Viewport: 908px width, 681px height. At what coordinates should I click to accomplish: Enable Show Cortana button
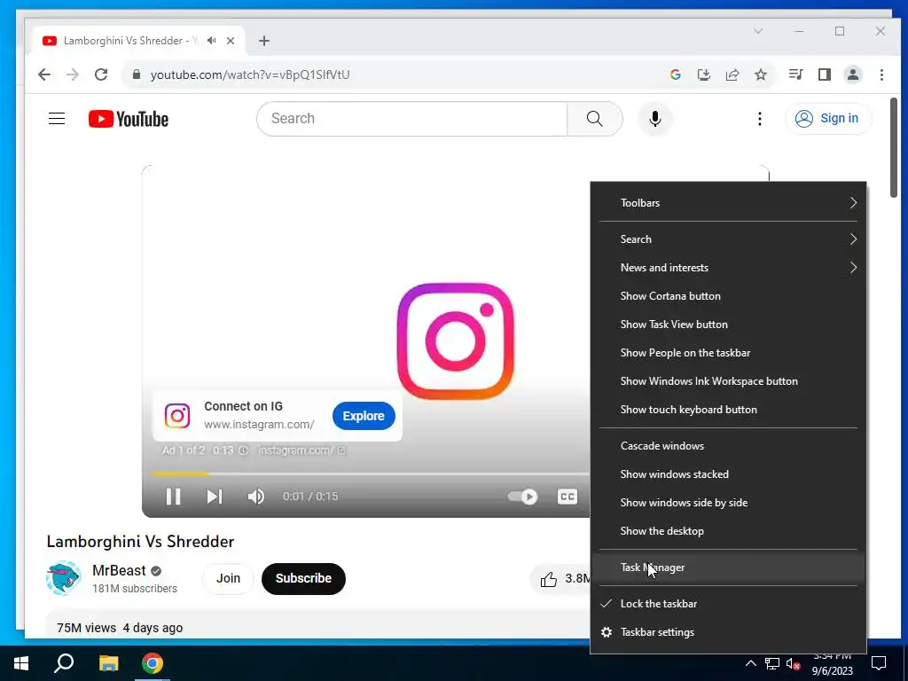click(x=728, y=296)
